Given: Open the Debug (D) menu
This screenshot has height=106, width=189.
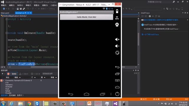Looking at the screenshot, I should click(45, 5).
